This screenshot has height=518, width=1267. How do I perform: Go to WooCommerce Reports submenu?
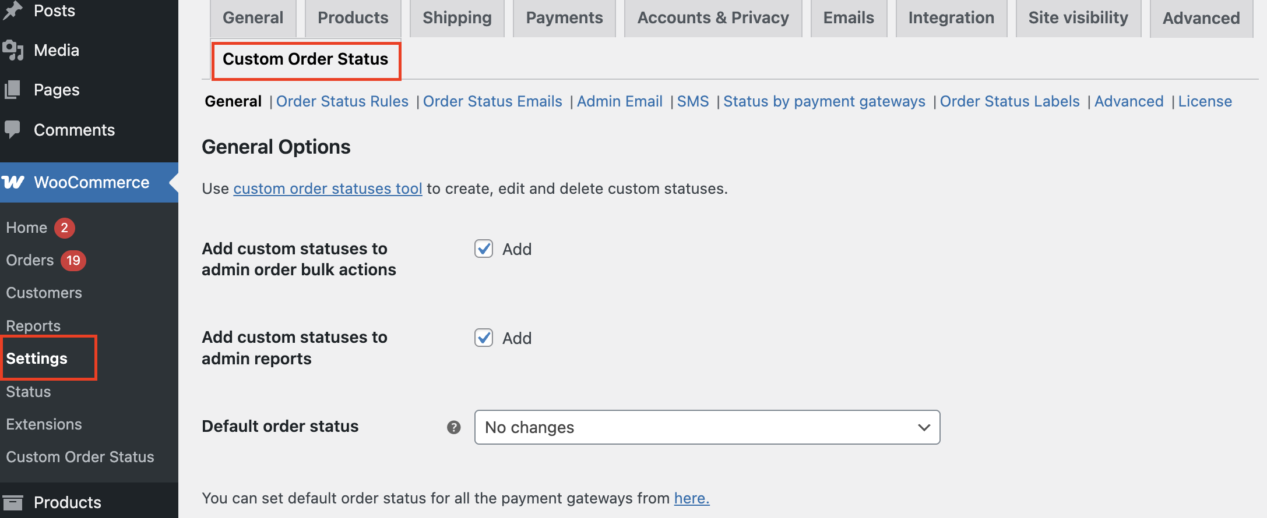tap(33, 326)
